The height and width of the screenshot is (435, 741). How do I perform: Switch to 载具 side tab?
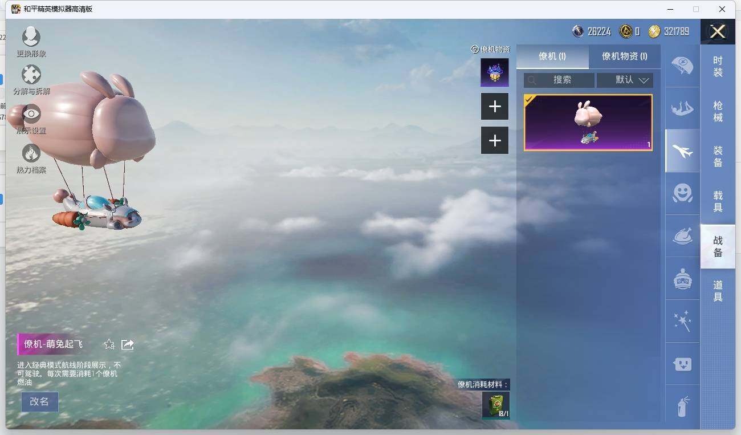click(718, 202)
